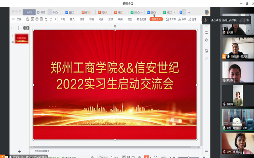Click the 分享 share button

192,19
